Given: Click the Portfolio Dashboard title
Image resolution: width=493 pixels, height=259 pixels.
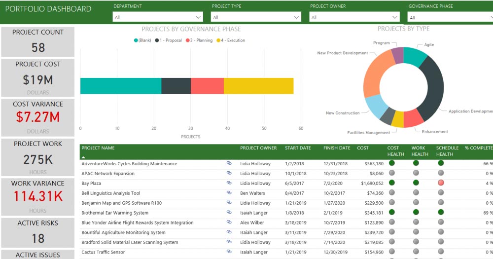Looking at the screenshot, I should [x=48, y=9].
